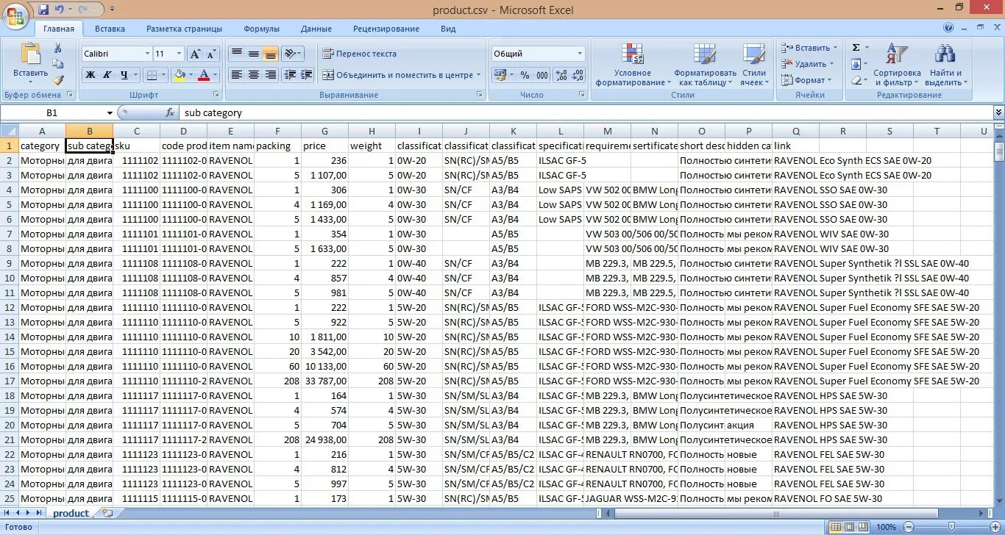Click the Clear eraser icon

coord(856,80)
